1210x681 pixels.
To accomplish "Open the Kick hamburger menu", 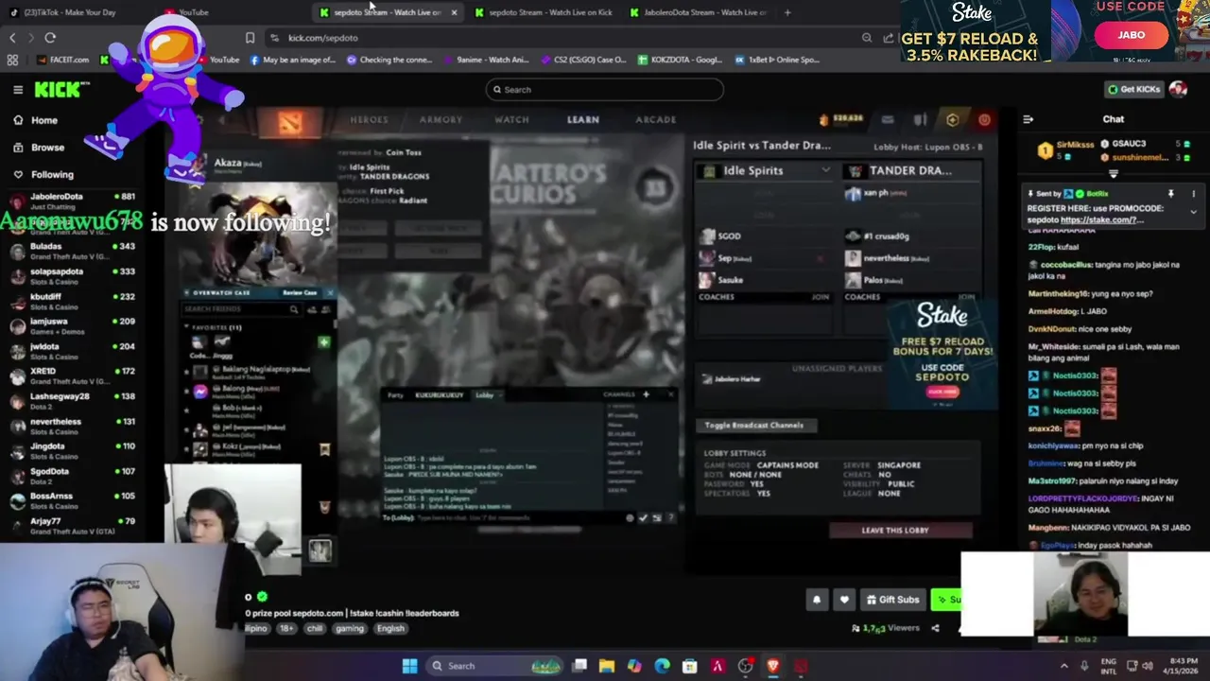I will pyautogui.click(x=18, y=90).
